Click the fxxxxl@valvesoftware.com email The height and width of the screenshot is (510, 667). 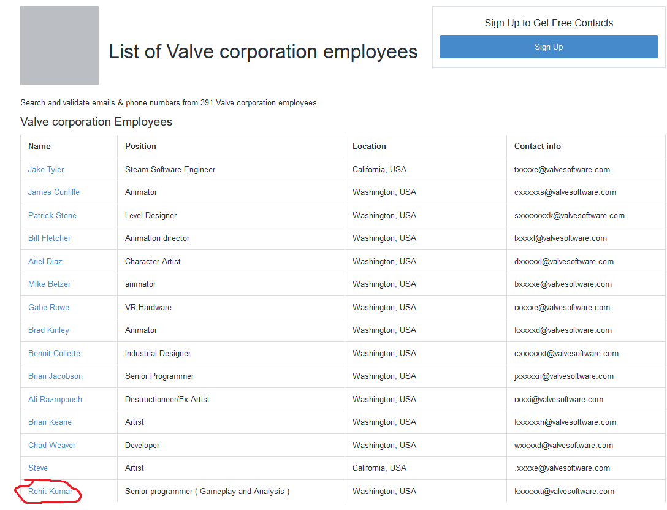pyautogui.click(x=560, y=238)
